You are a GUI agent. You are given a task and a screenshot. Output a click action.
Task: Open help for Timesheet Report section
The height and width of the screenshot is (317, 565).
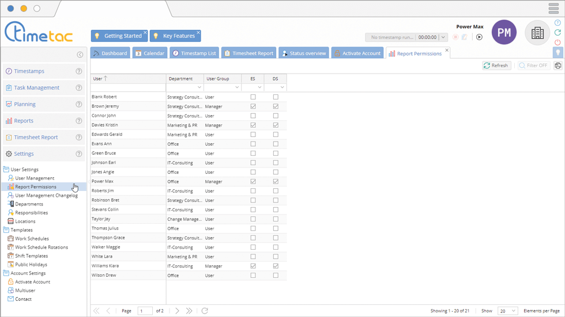tap(78, 138)
